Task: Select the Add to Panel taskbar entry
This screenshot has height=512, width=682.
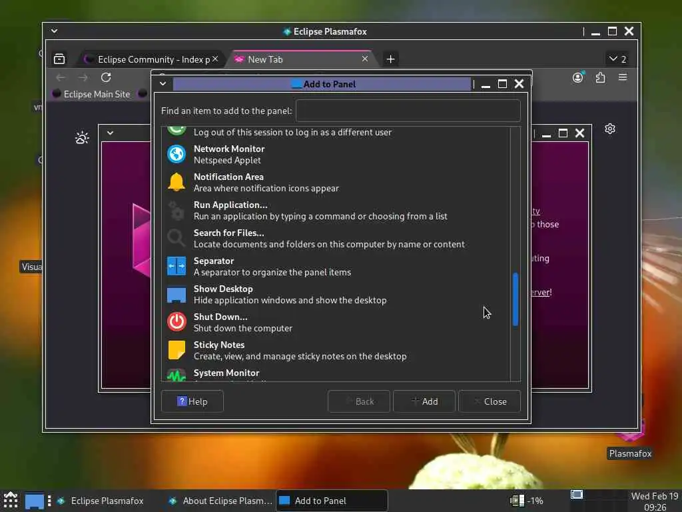Action: click(332, 501)
